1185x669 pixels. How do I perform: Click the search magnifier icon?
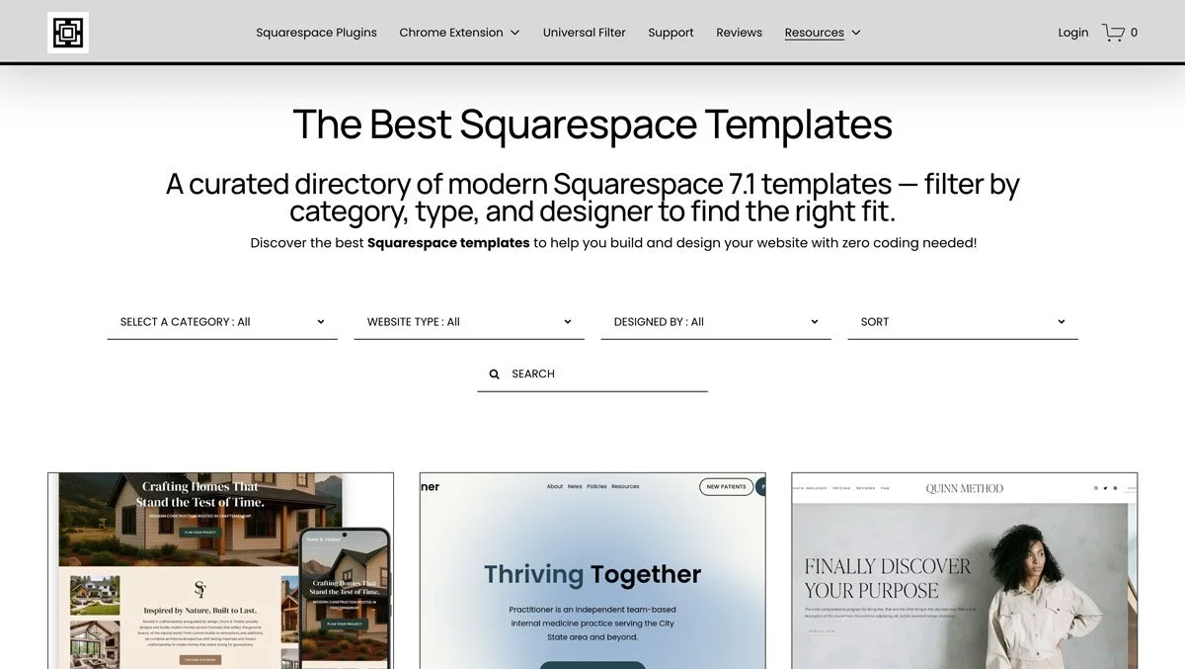point(494,375)
